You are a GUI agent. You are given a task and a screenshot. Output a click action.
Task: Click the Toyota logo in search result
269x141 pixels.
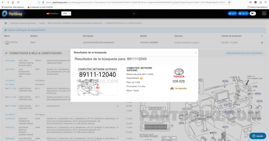pyautogui.click(x=179, y=73)
